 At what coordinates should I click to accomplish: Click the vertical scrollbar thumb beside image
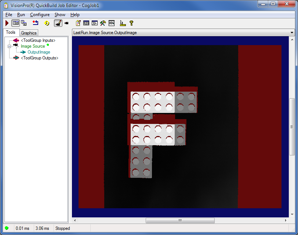[x=292, y=126]
